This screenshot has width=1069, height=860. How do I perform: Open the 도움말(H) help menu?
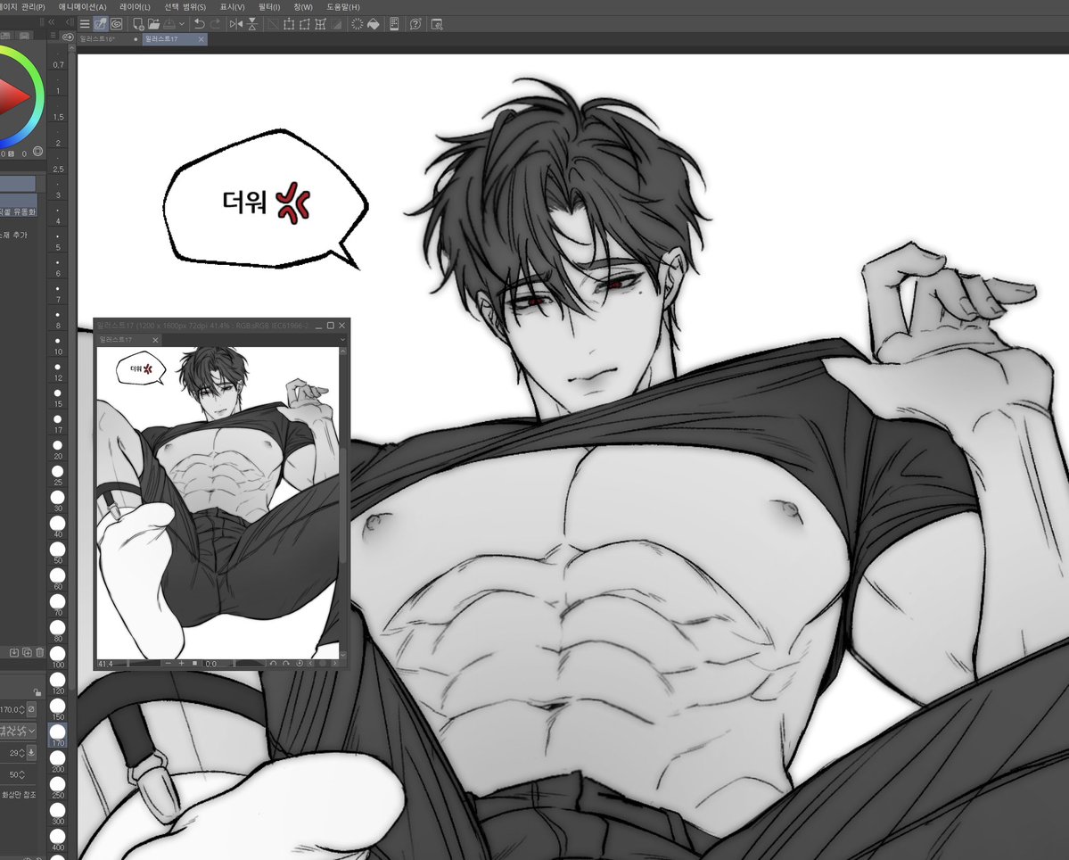[343, 7]
